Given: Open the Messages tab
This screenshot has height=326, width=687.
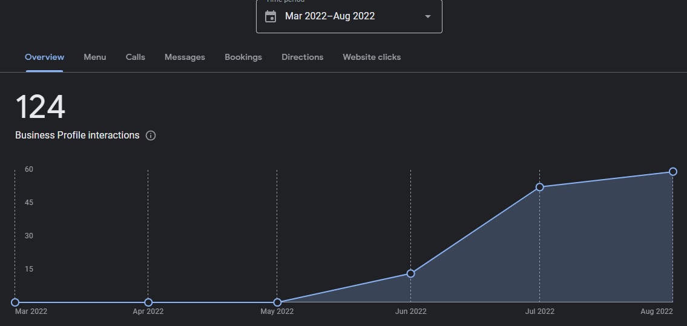Looking at the screenshot, I should tap(185, 57).
